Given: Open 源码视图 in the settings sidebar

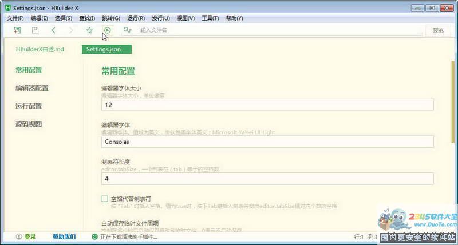Looking at the screenshot, I should tap(29, 124).
